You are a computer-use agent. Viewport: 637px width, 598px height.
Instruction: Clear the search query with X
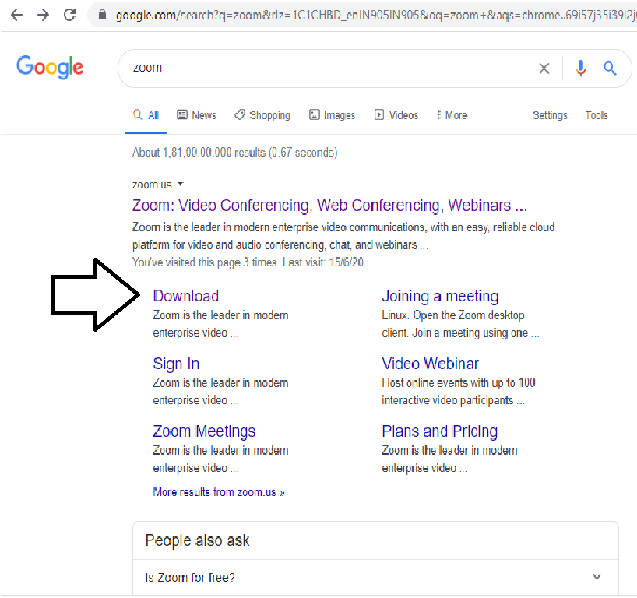(544, 69)
